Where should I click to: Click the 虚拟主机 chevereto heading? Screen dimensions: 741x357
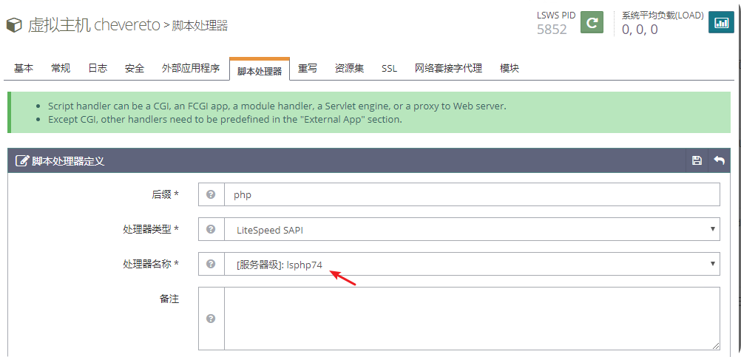coord(94,25)
